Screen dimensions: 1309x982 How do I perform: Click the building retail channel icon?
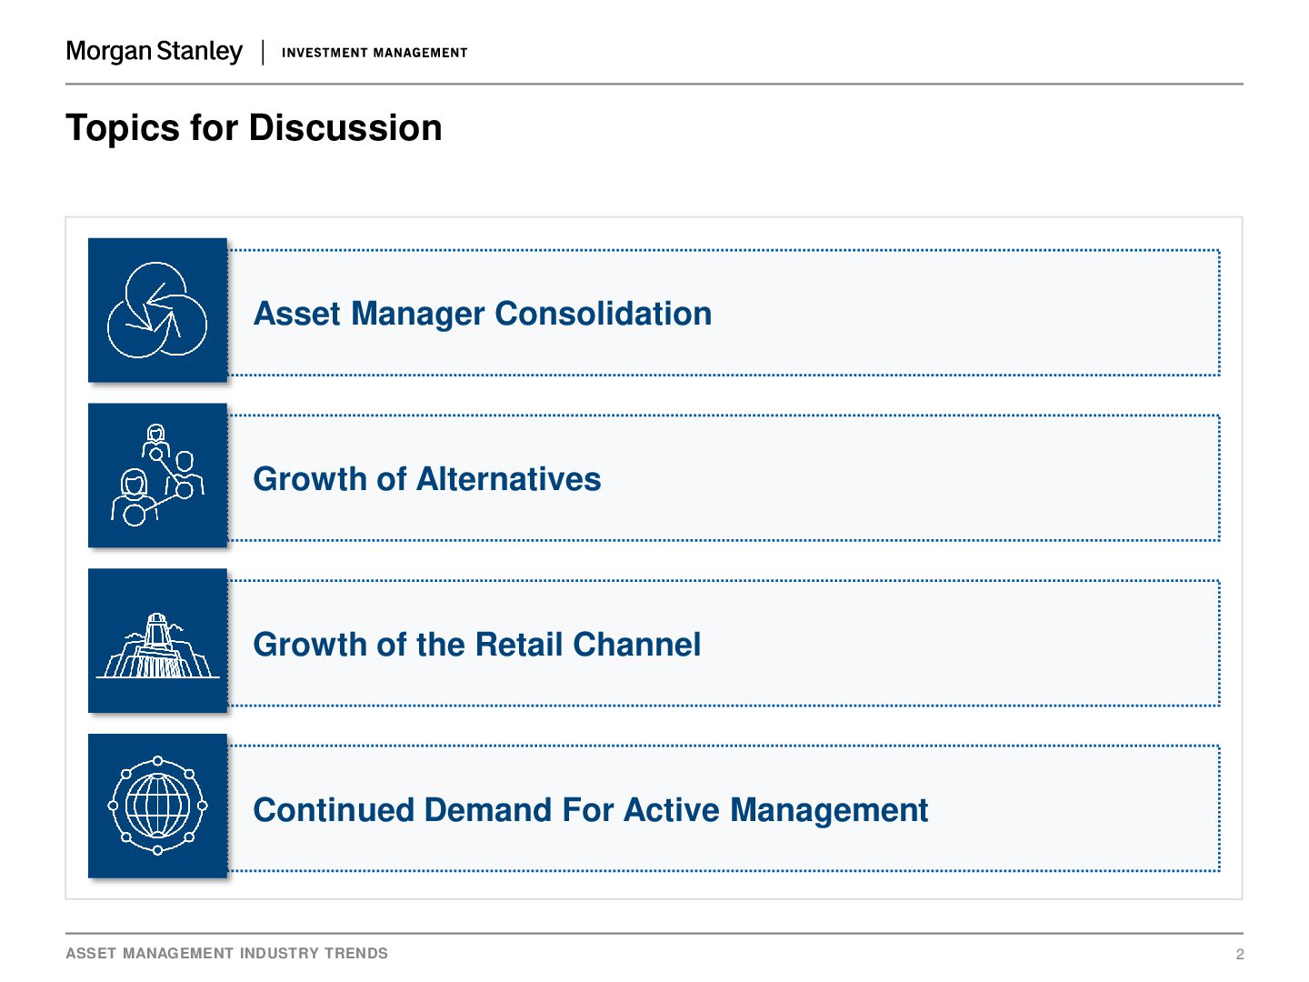(157, 641)
